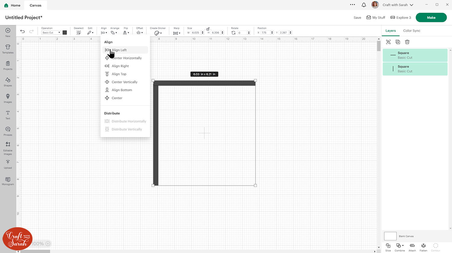Choose Center in the Align menu

click(x=125, y=98)
